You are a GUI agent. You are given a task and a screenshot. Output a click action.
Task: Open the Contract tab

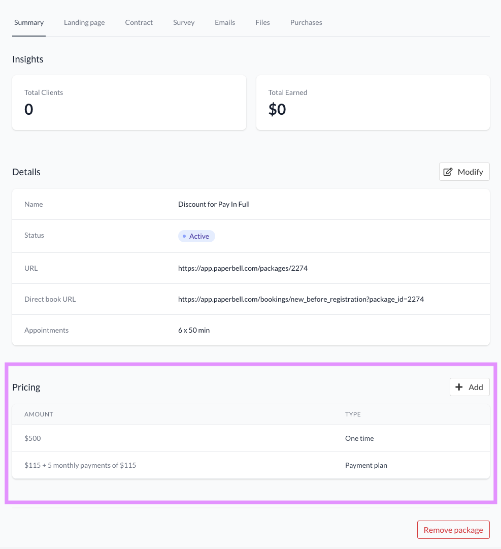tap(139, 22)
